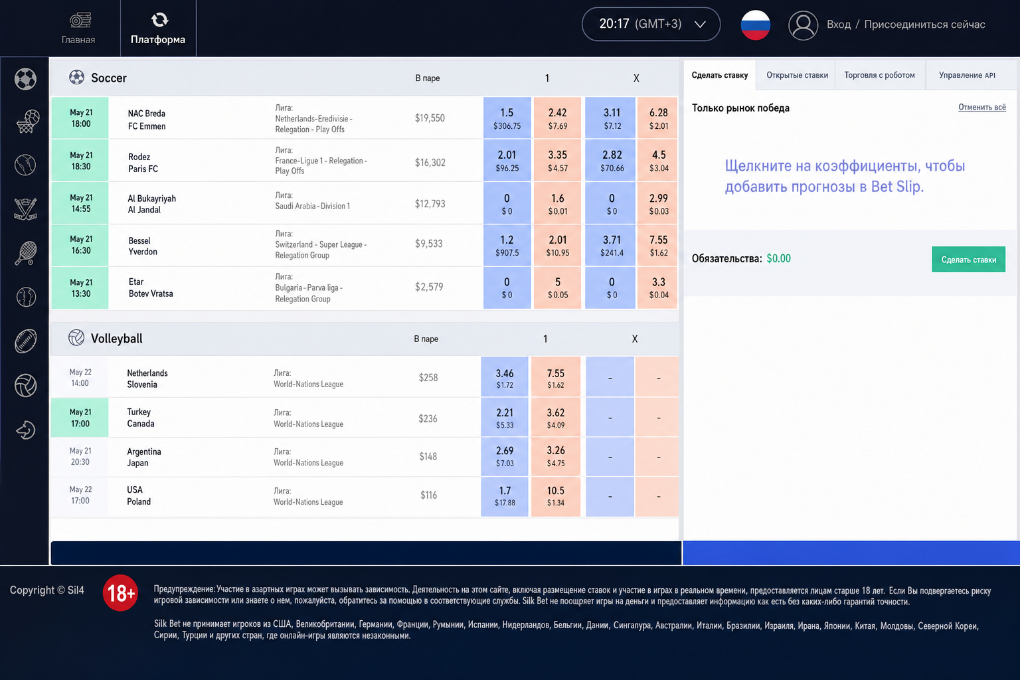Click the Обязательства $0.00 value
1020x680 pixels.
pos(778,258)
